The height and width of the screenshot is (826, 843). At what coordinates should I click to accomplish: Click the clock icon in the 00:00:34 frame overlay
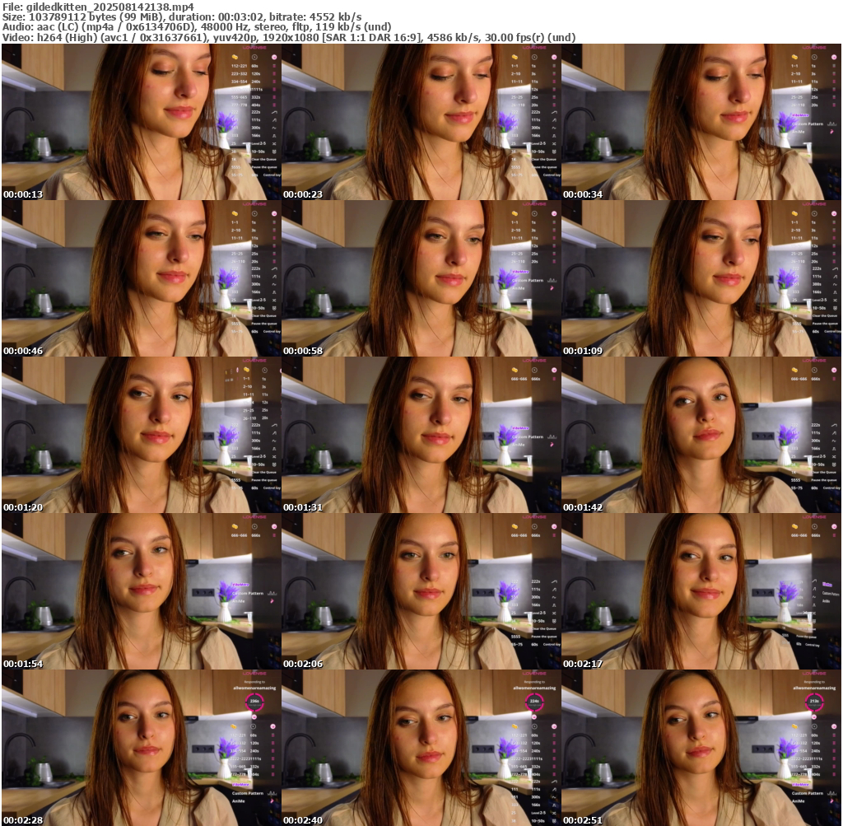click(814, 56)
